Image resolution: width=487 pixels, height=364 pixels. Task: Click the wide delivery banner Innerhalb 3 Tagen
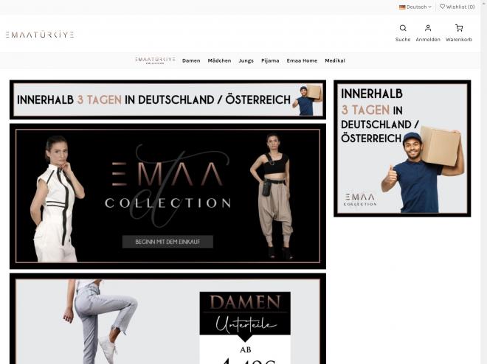click(x=167, y=99)
